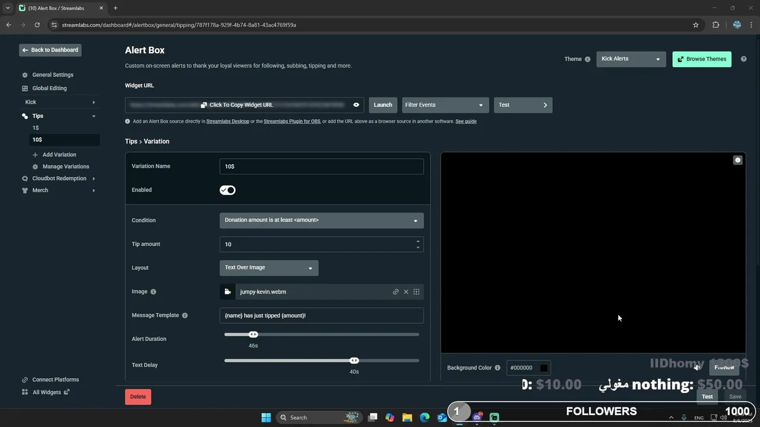Click the Alert Duration slider handle

tap(254, 335)
